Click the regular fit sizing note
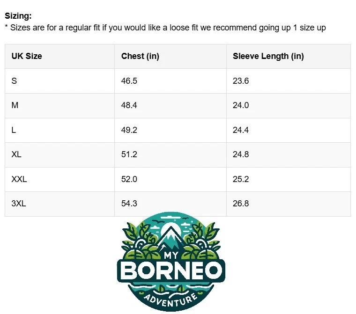Screen dimensions: 356x314 pyautogui.click(x=165, y=28)
